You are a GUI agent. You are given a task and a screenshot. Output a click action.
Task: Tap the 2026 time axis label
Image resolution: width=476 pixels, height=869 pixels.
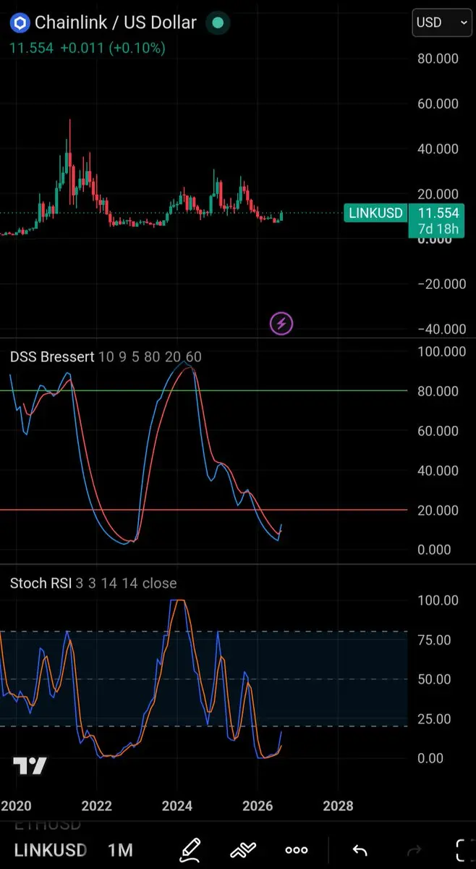click(258, 806)
